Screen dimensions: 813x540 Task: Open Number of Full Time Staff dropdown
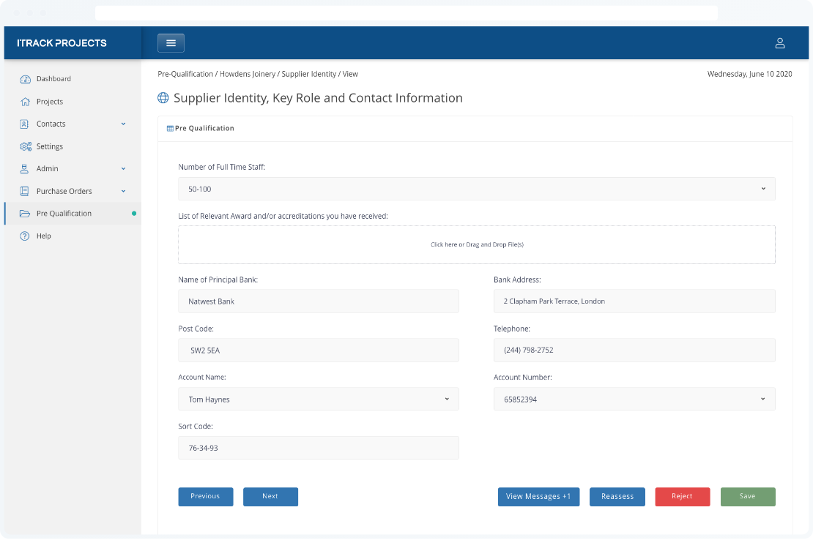(476, 189)
